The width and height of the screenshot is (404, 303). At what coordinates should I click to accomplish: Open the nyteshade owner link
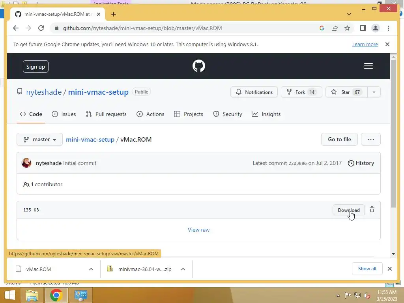point(44,92)
